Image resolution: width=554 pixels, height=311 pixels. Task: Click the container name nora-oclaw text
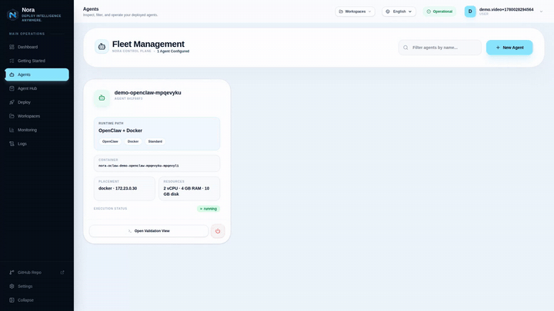pos(138,166)
